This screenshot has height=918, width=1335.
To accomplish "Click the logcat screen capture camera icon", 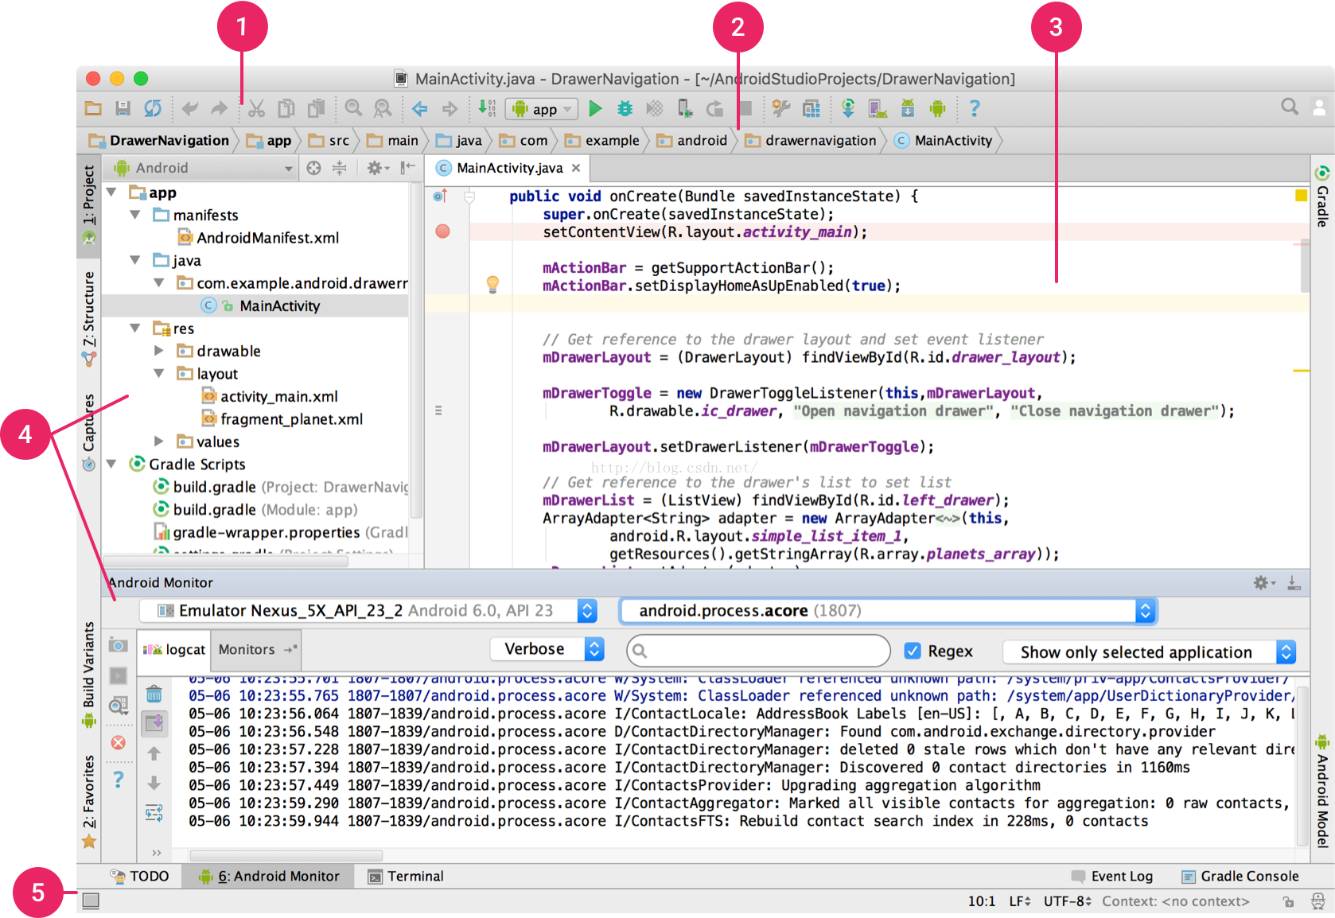I will pyautogui.click(x=118, y=645).
